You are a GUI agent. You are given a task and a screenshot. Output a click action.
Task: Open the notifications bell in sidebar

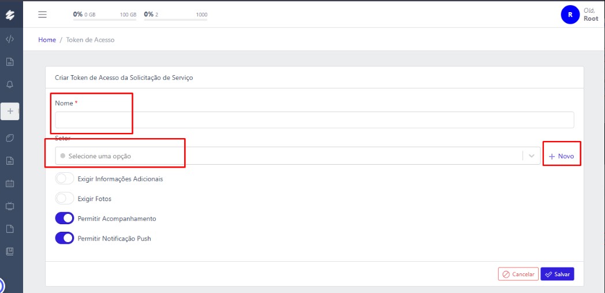point(10,84)
